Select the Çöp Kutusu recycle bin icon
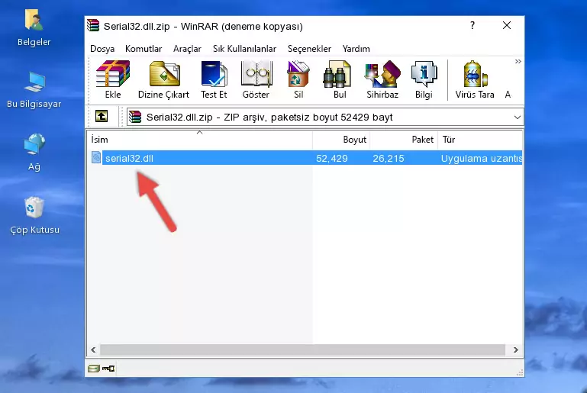This screenshot has width=587, height=393. tap(34, 215)
